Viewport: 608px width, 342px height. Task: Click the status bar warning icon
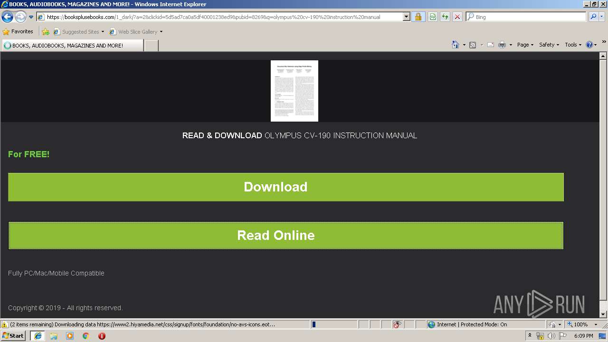(x=5, y=324)
